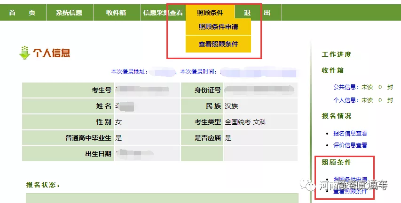
Task: Open 个人信息 unread messages in sidebar
Action: point(346,100)
